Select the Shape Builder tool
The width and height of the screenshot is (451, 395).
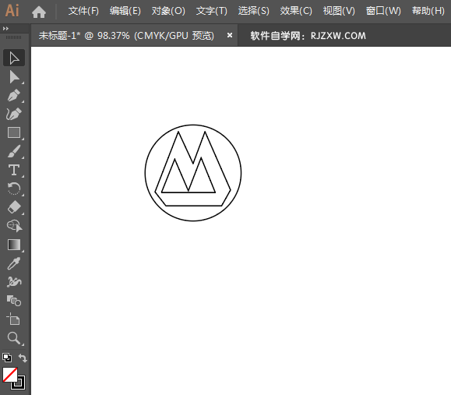pos(14,226)
